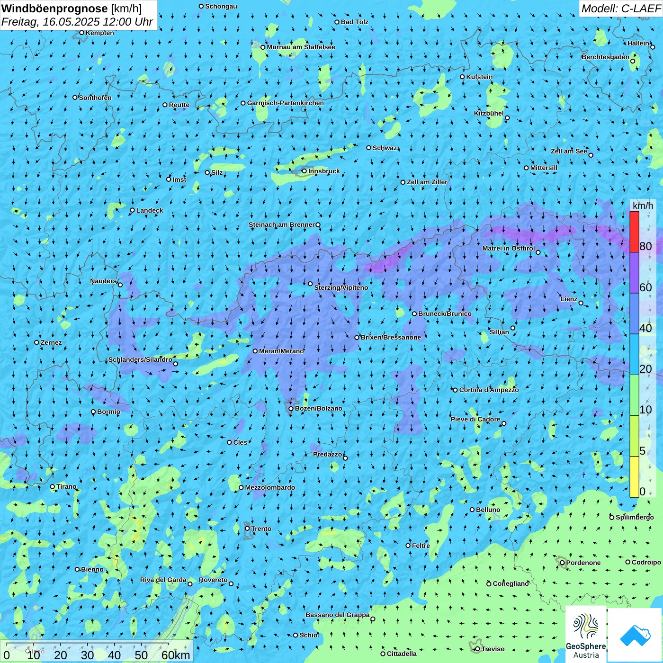Screen dimensions: 663x663
Task: Click the Feltre label
Action: click(x=421, y=546)
